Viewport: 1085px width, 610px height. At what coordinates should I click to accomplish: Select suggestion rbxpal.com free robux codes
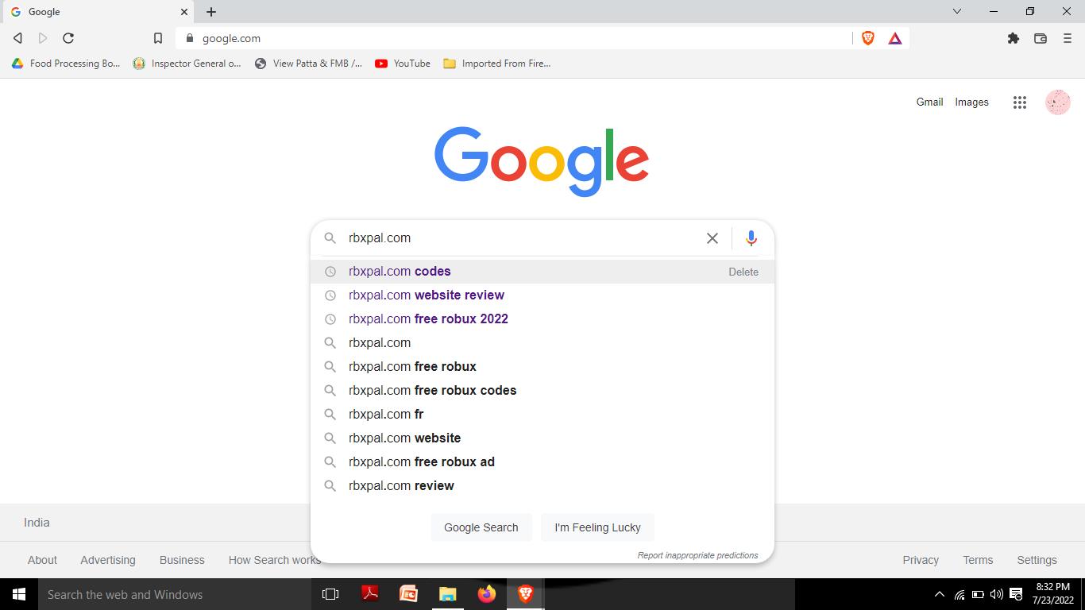tap(542, 391)
